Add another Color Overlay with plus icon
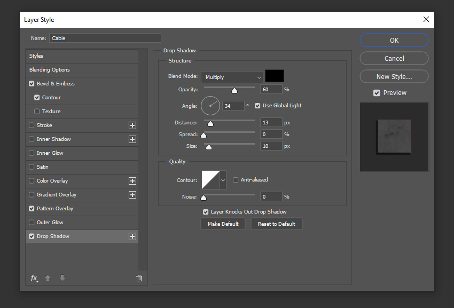Viewport: 454px width, 308px height. [132, 181]
